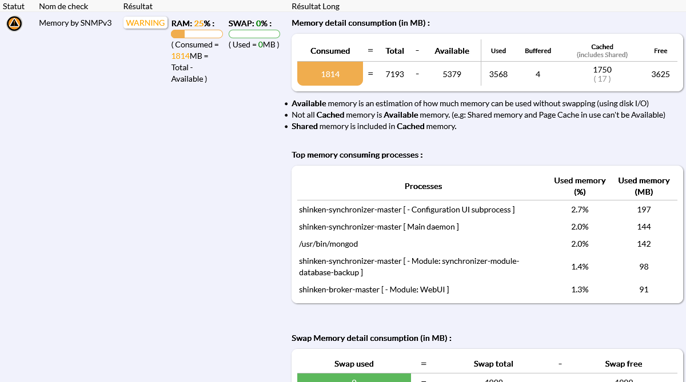Click the Used memory (%) column header
This screenshot has width=686, height=382.
pyautogui.click(x=580, y=186)
